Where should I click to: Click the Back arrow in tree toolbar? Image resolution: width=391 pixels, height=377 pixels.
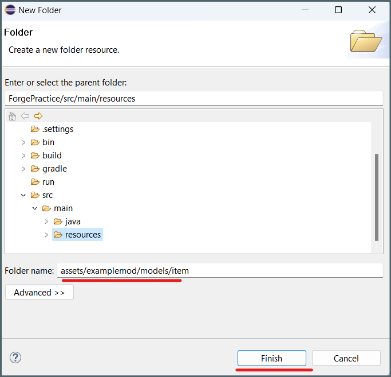tap(25, 116)
